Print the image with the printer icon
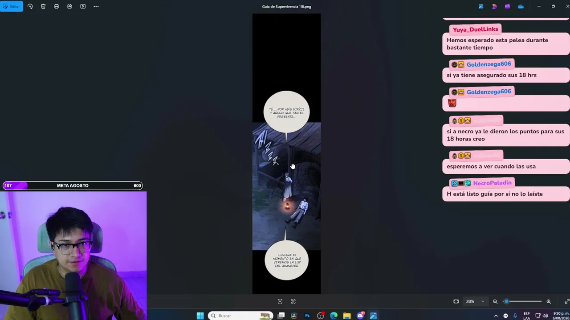570x320 pixels. point(57,6)
